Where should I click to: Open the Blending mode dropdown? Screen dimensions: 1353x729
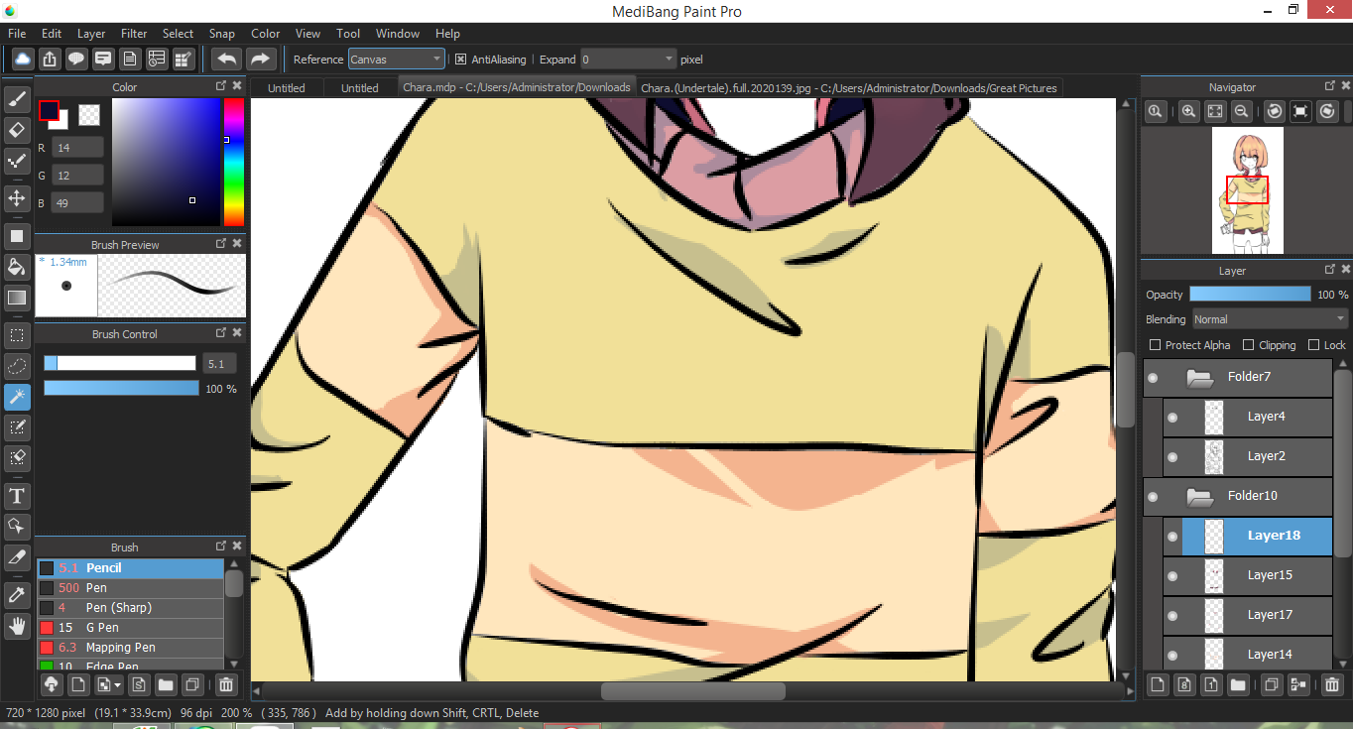pyautogui.click(x=1270, y=319)
